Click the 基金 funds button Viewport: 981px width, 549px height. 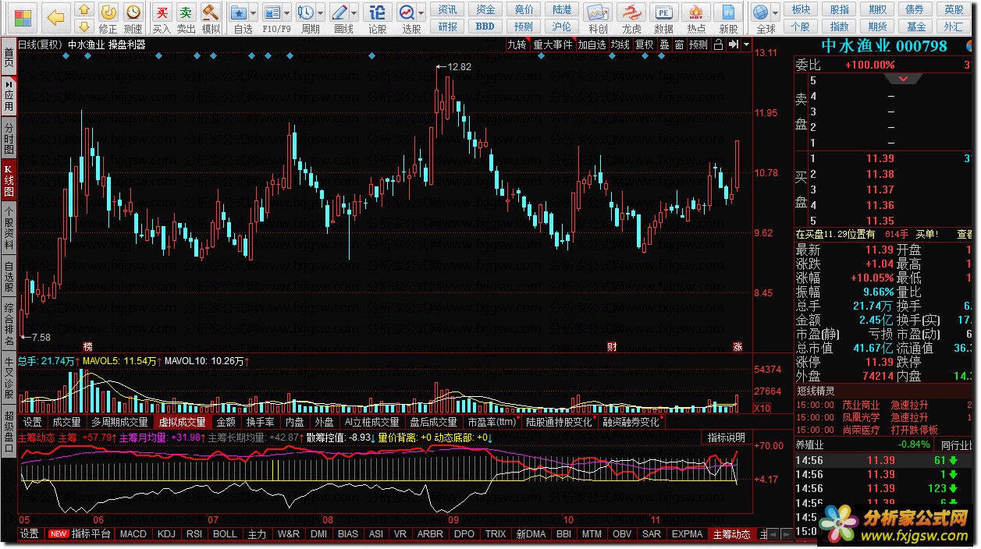click(915, 27)
